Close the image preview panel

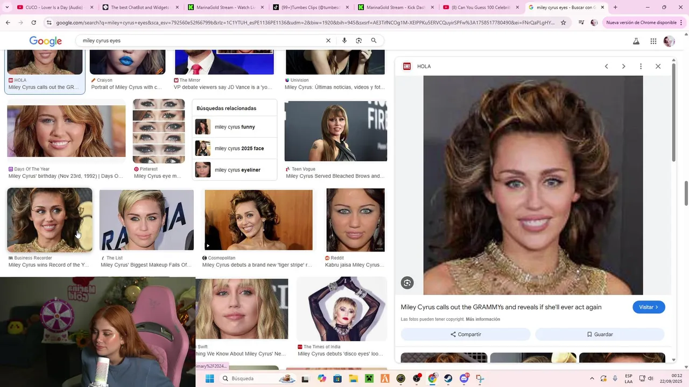point(658,66)
